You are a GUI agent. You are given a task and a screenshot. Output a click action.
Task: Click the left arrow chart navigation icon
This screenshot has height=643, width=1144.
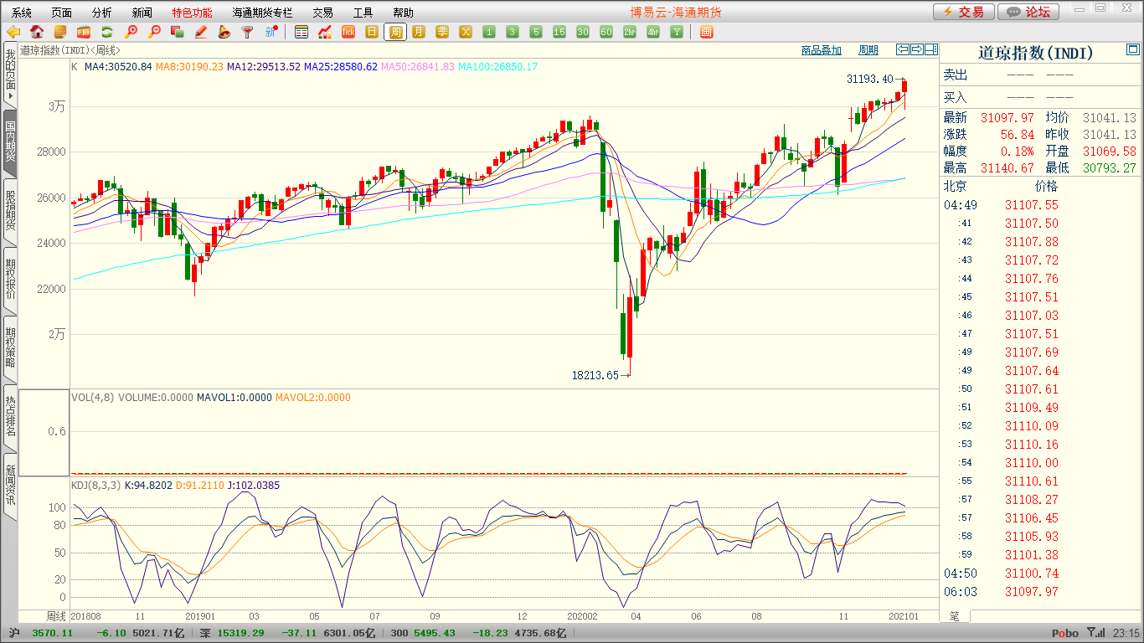(902, 49)
